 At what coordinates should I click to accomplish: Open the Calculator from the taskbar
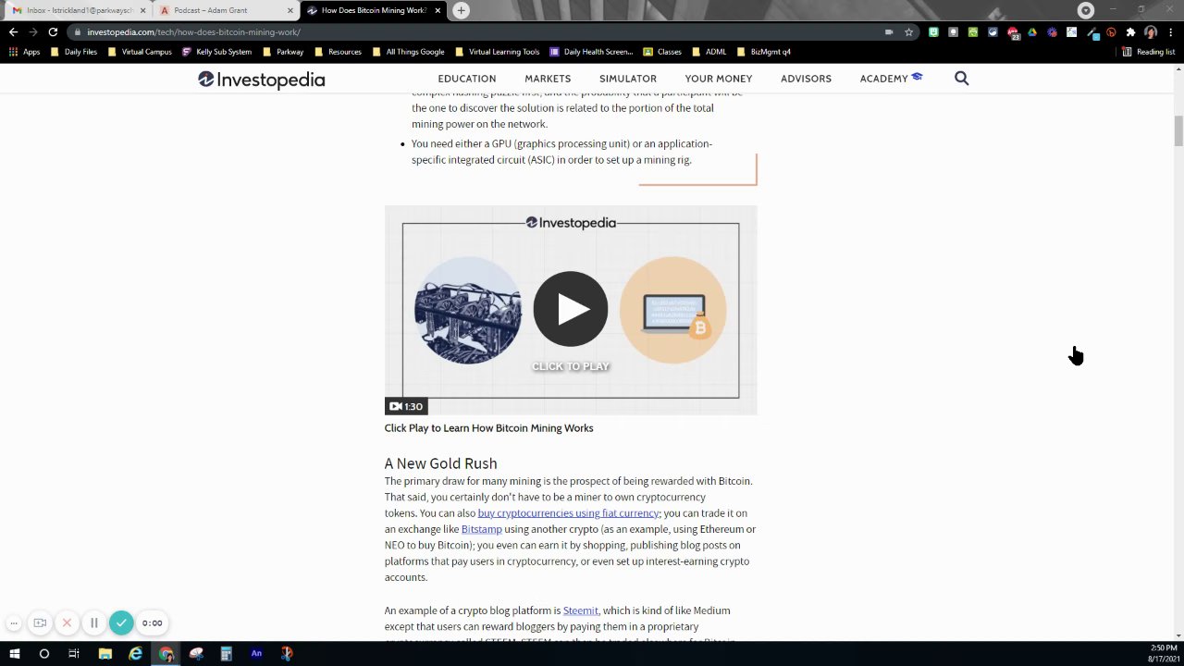click(x=226, y=653)
